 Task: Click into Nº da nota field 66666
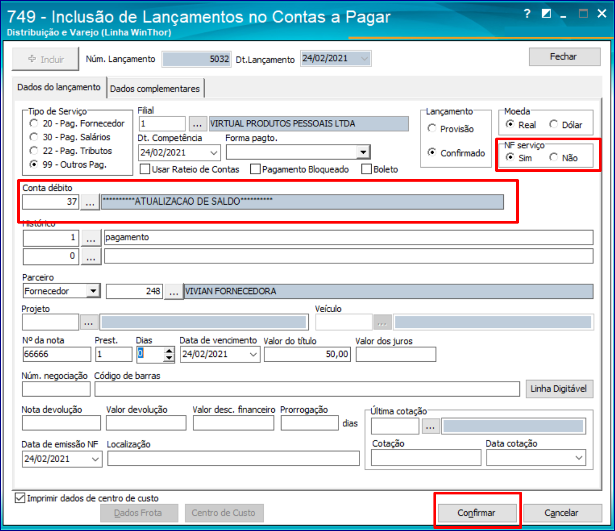coord(56,354)
